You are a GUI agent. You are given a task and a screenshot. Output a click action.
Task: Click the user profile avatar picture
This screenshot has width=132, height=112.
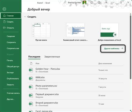point(84,2)
